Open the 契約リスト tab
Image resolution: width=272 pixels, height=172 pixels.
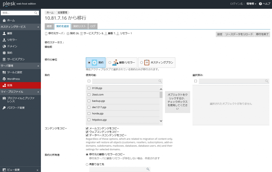(x=80, y=26)
